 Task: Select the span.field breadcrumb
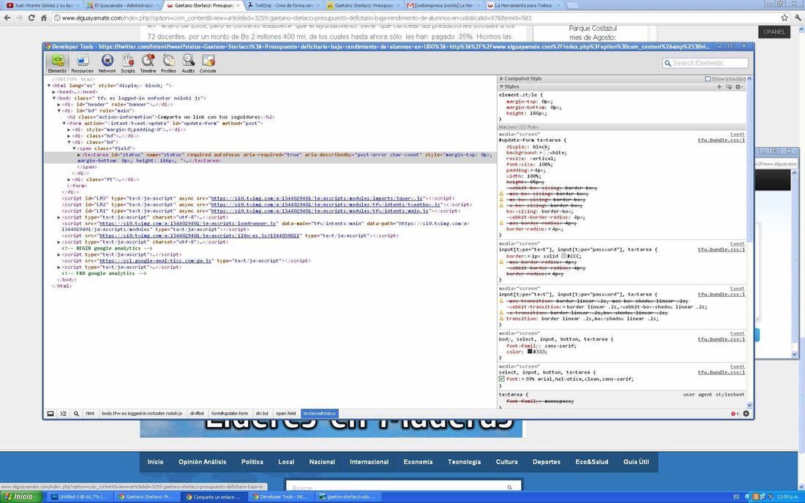[286, 413]
